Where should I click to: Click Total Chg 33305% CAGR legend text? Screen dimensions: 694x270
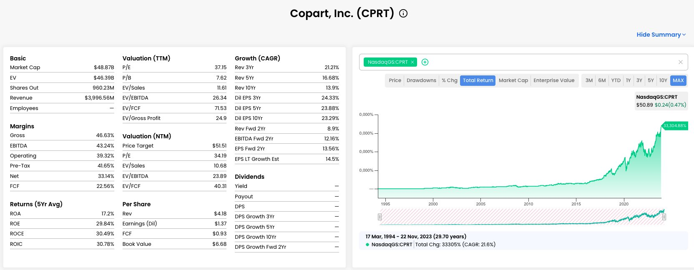click(x=455, y=245)
